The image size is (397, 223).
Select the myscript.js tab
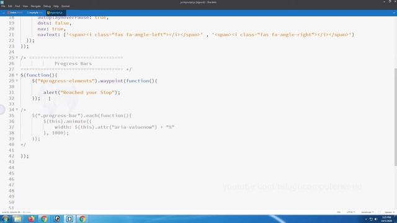(x=55, y=12)
